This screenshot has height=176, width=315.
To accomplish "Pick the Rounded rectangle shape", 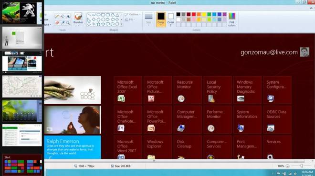I will tap(108, 15).
